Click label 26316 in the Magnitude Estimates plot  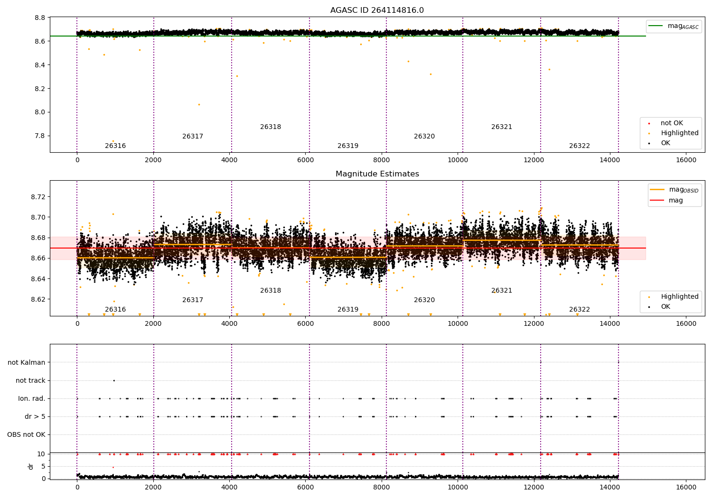(x=115, y=310)
